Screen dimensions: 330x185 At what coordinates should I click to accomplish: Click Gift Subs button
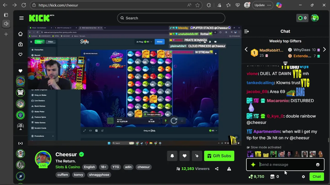[x=219, y=156]
